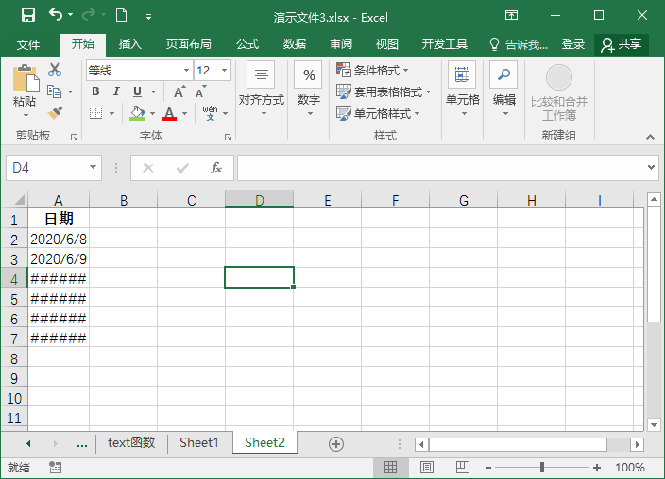Increase the font size
The width and height of the screenshot is (665, 479).
pyautogui.click(x=179, y=91)
